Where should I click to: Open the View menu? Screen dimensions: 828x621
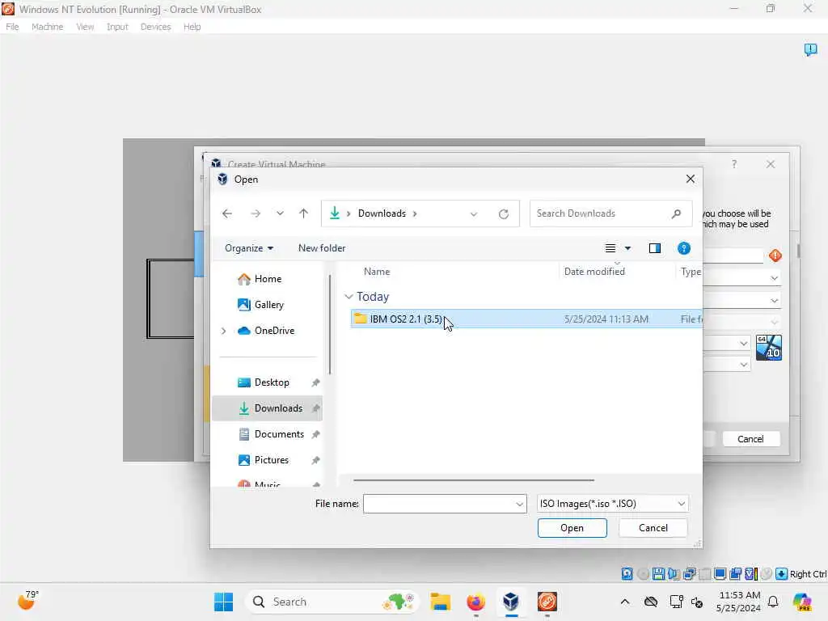[84, 27]
